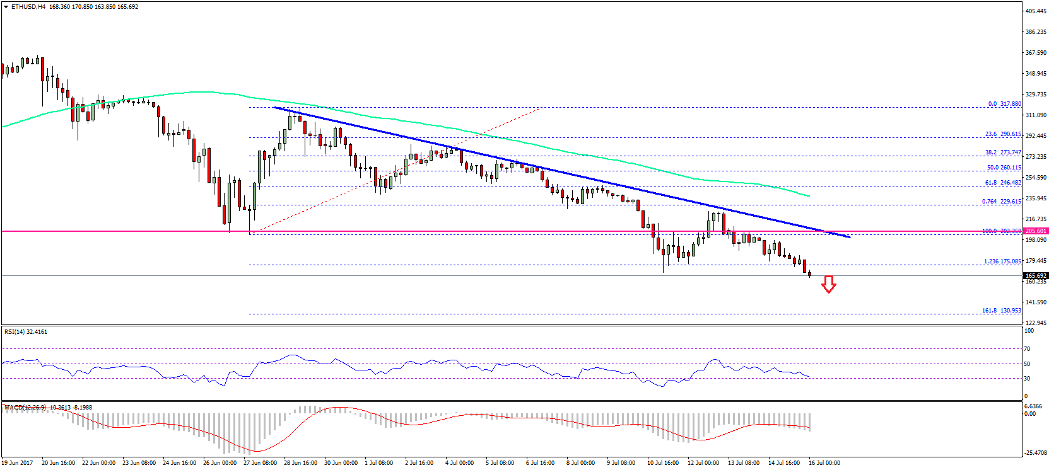Click the small arrow before the ETHUSD title

[6, 6]
